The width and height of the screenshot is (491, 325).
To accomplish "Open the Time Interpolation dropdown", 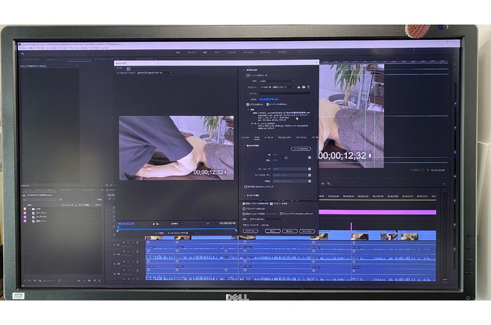I will 266,219.
